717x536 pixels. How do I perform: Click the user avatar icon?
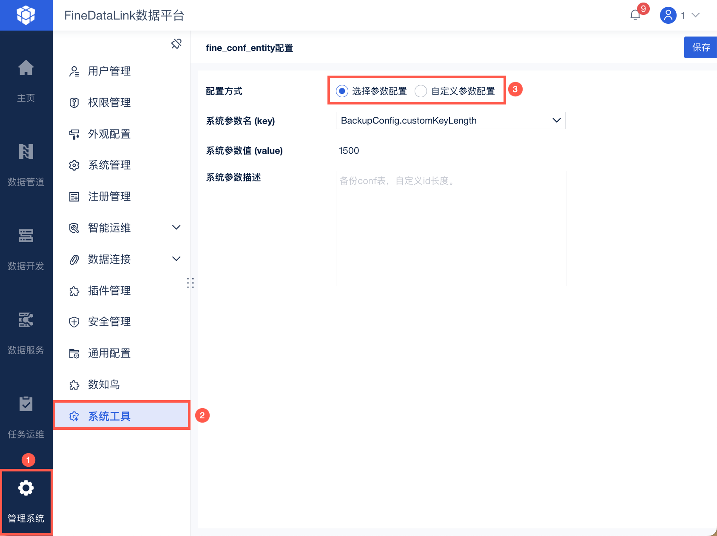(x=668, y=15)
